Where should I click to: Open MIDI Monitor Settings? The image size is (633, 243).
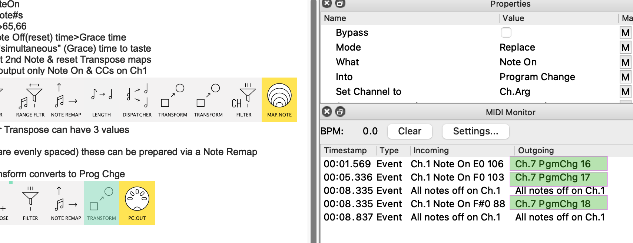(x=475, y=131)
